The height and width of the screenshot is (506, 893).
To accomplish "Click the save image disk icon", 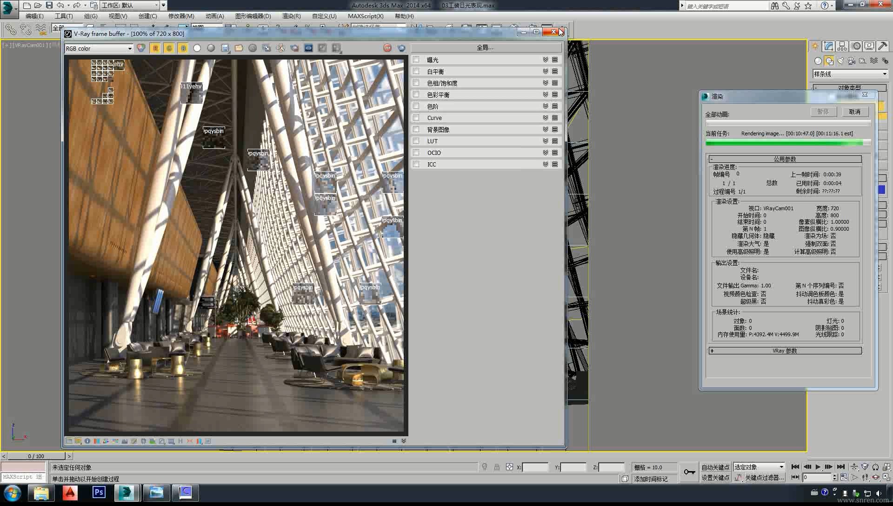I will click(x=225, y=48).
